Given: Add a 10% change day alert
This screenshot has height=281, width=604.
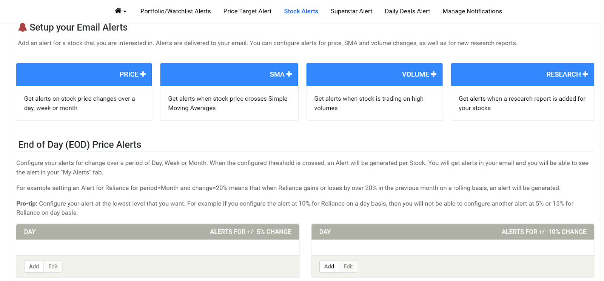Looking at the screenshot, I should tap(329, 266).
